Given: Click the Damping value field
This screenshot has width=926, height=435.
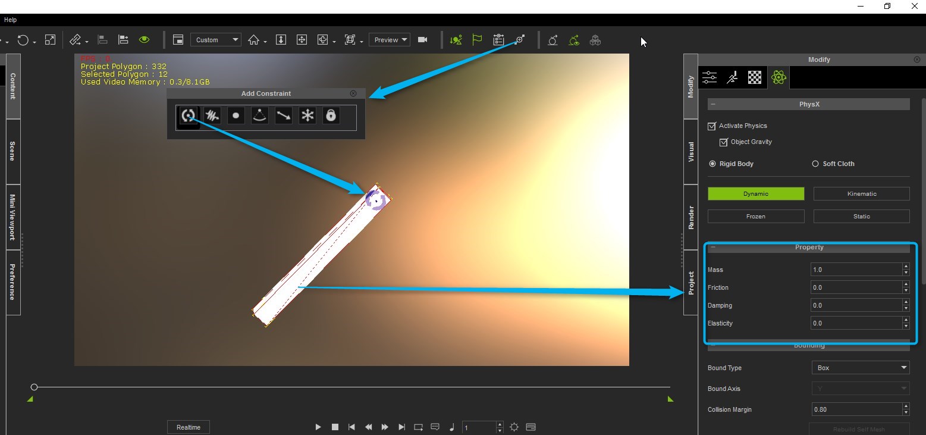Looking at the screenshot, I should point(856,305).
